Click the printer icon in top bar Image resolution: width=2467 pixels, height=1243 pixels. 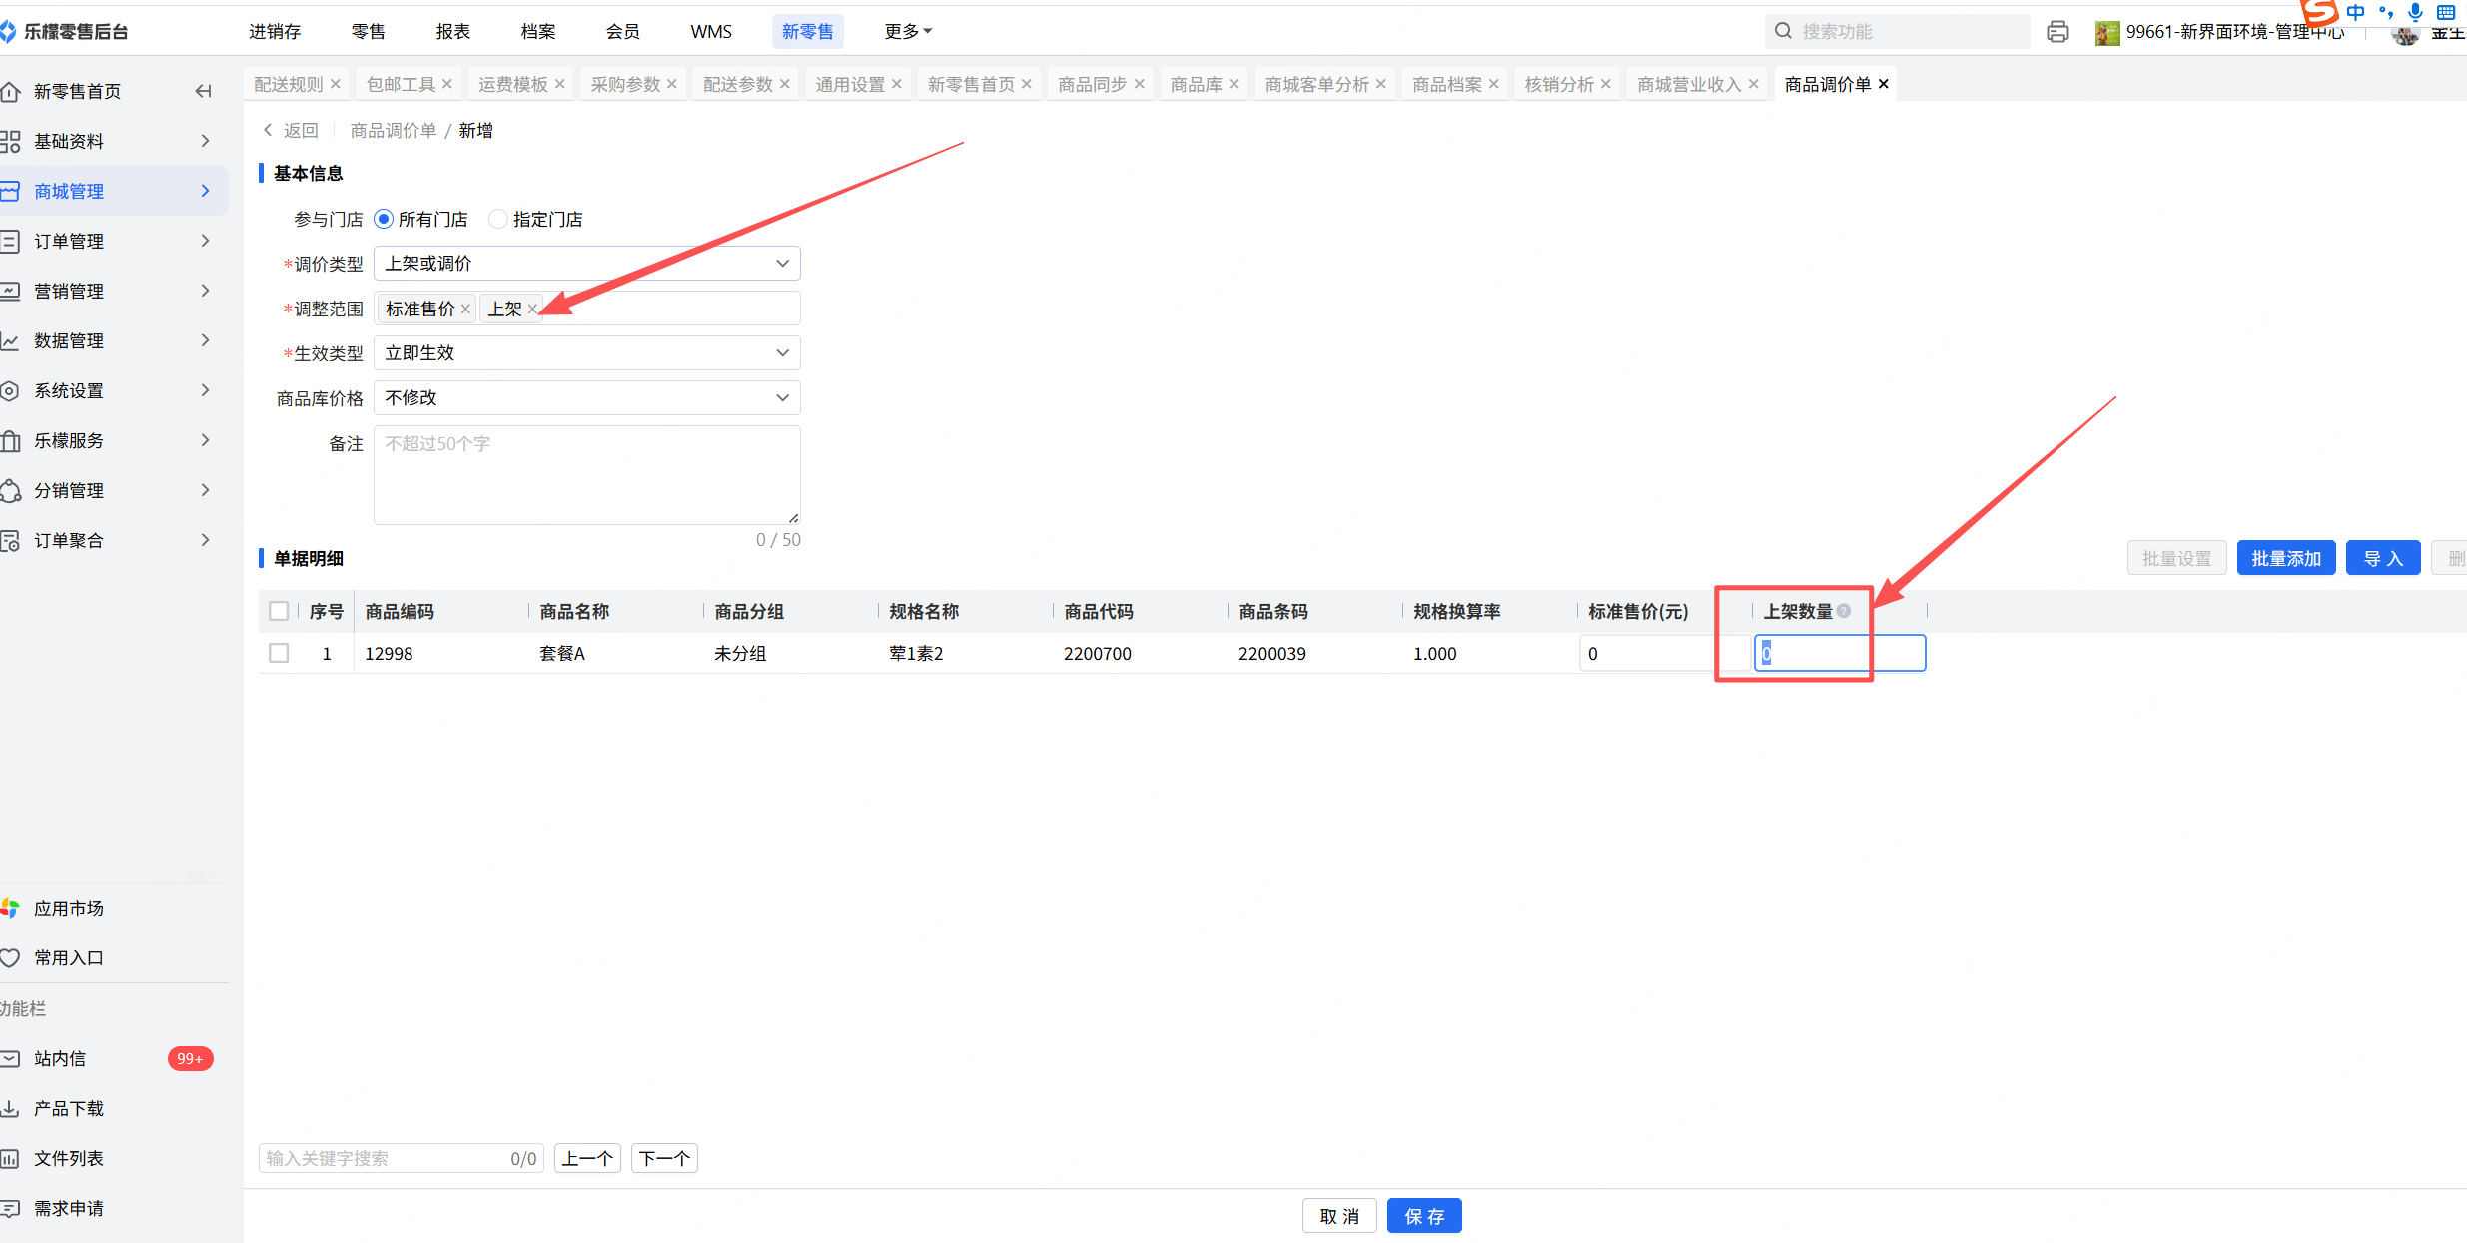(2057, 32)
